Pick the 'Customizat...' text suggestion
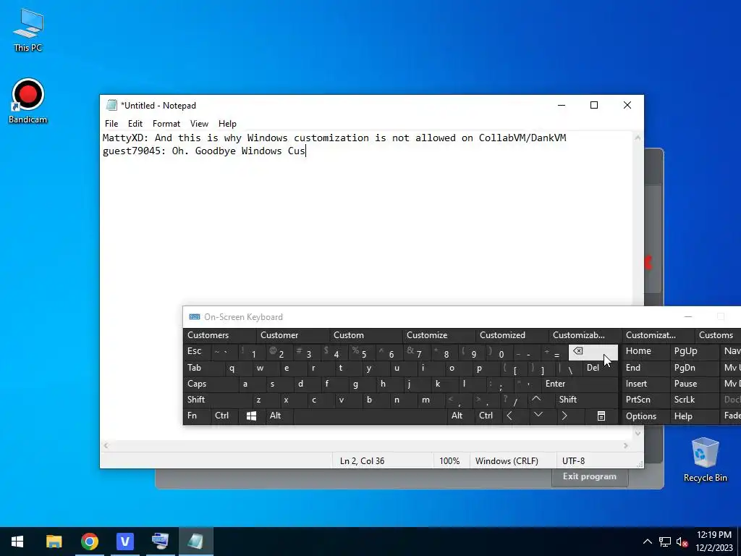Image resolution: width=741 pixels, height=556 pixels. (x=658, y=335)
